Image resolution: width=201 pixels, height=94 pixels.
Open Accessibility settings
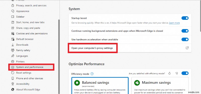pos(23,84)
